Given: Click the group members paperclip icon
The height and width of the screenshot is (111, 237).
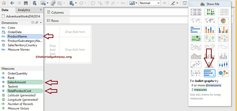Looking at the screenshot, I should [x=113, y=3].
